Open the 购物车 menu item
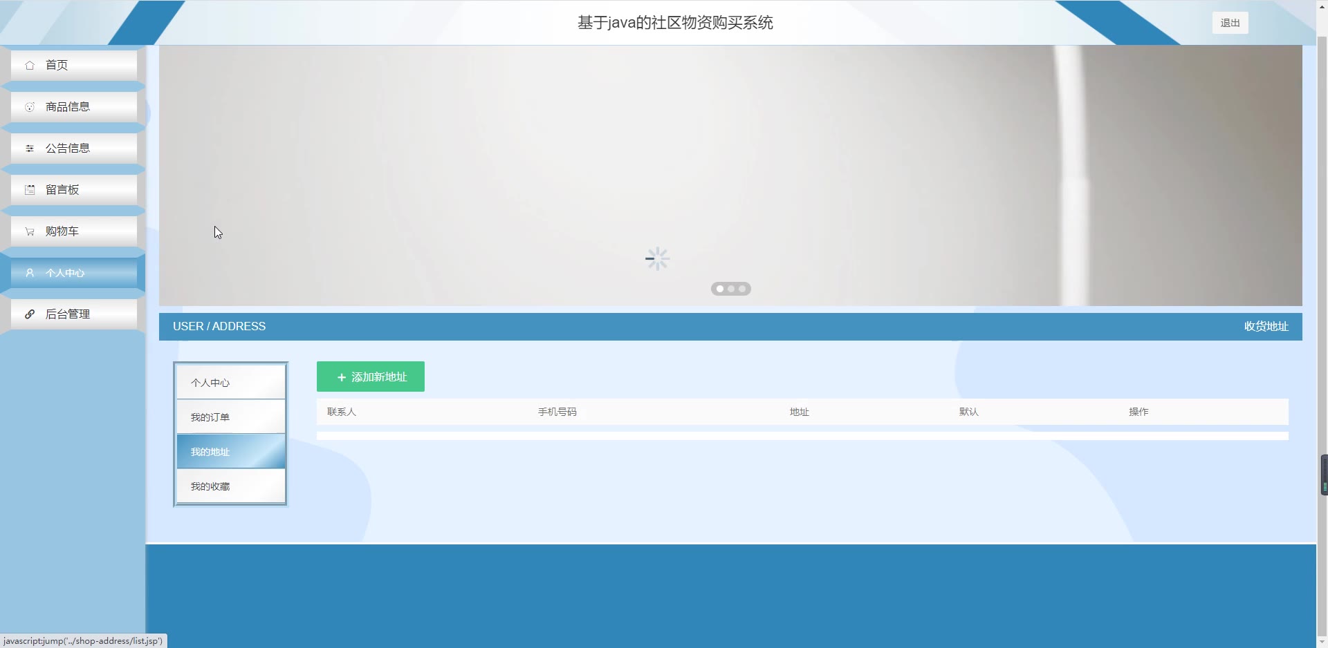The height and width of the screenshot is (648, 1328). coord(74,231)
